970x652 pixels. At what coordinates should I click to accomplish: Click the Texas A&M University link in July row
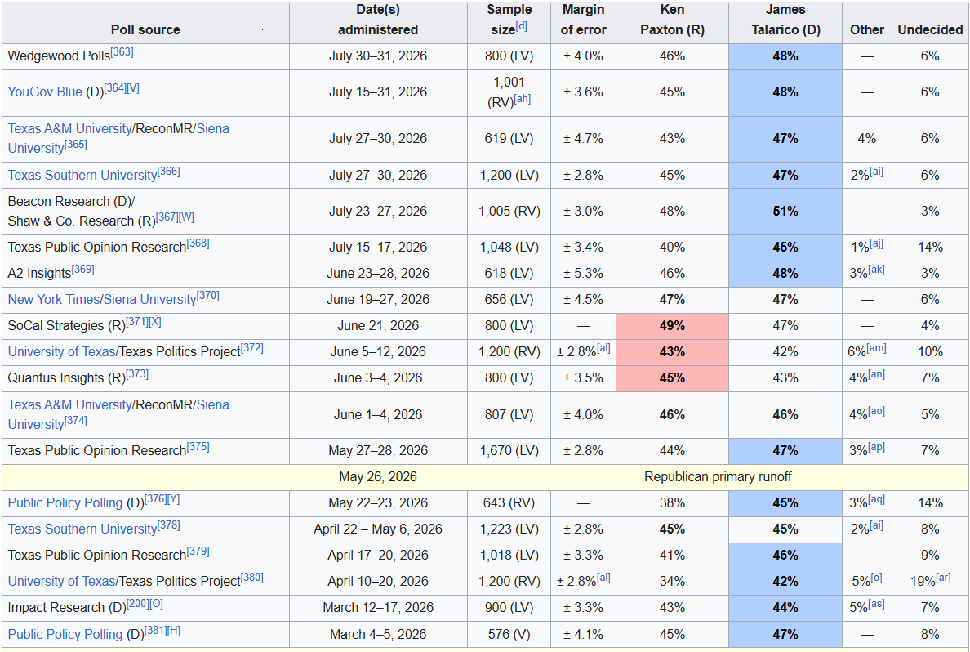pos(70,129)
